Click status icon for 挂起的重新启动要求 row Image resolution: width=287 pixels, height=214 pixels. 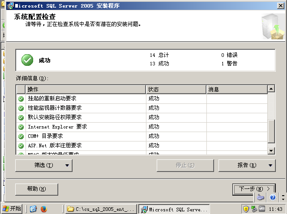tap(21, 99)
